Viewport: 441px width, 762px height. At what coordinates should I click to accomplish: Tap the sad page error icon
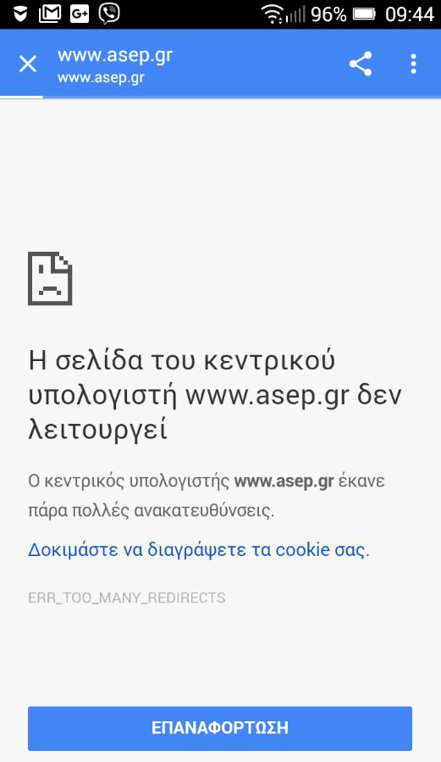point(50,279)
